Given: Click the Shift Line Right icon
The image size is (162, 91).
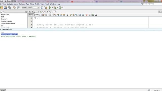Looking at the screenshot, I should coord(83,15).
